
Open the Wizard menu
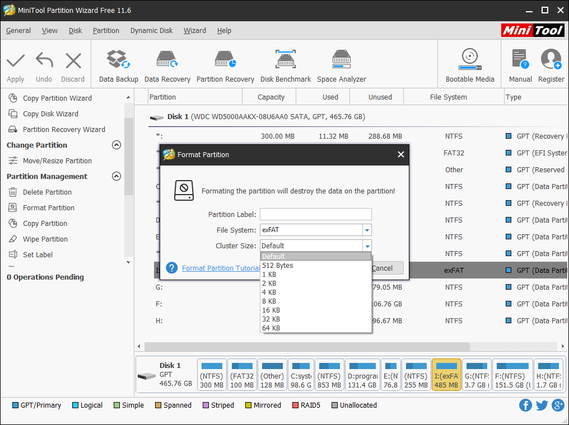coord(194,31)
